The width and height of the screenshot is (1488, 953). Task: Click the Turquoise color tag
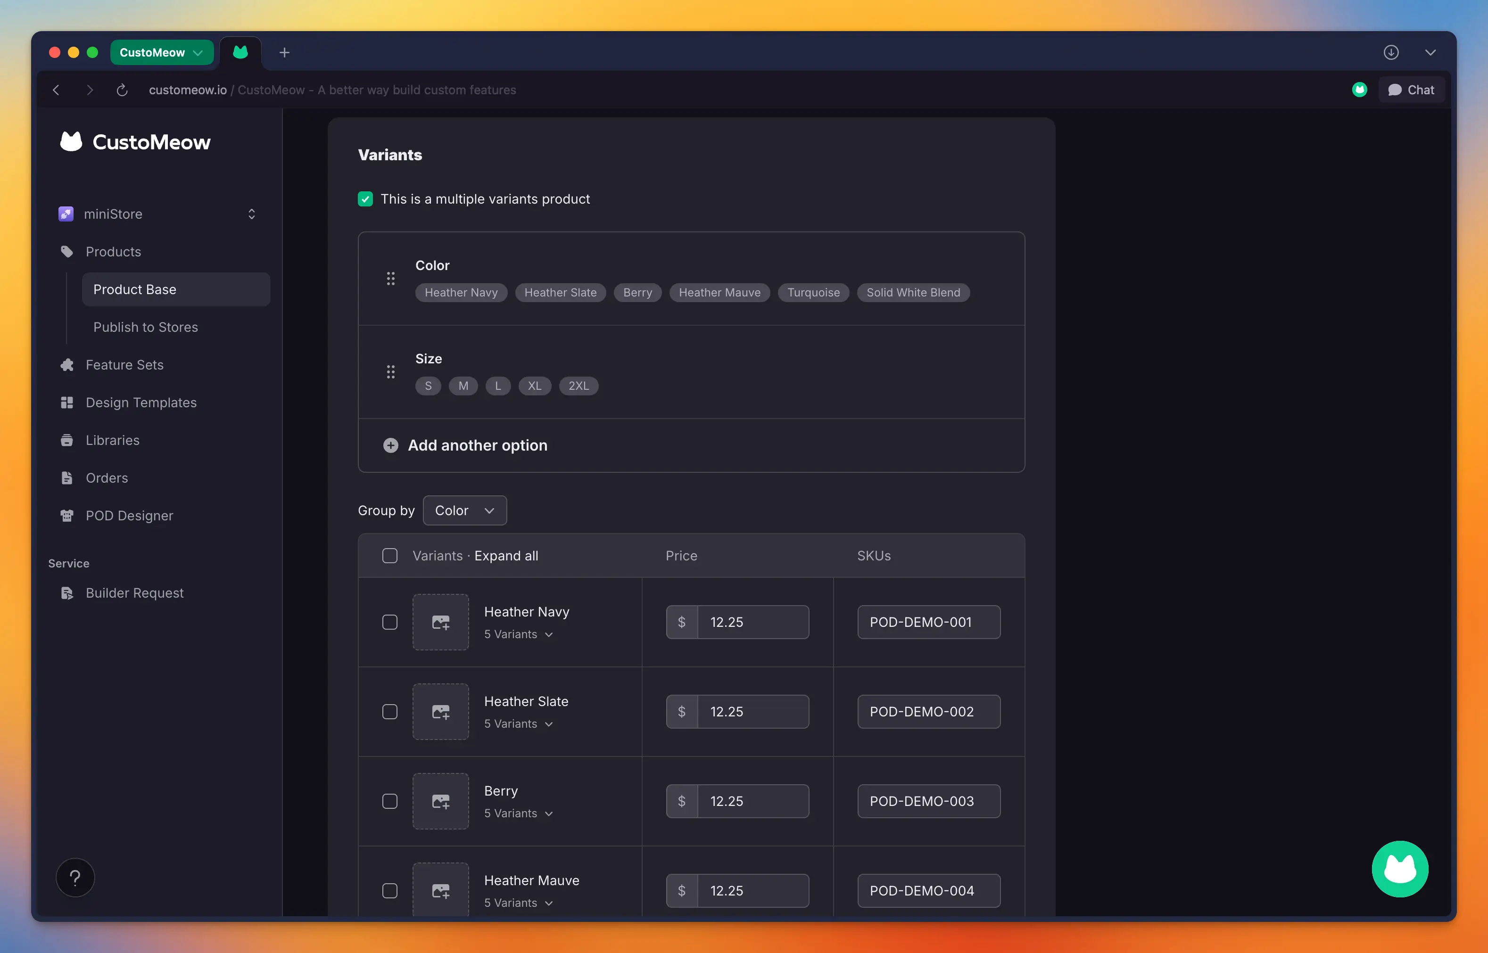(x=813, y=293)
